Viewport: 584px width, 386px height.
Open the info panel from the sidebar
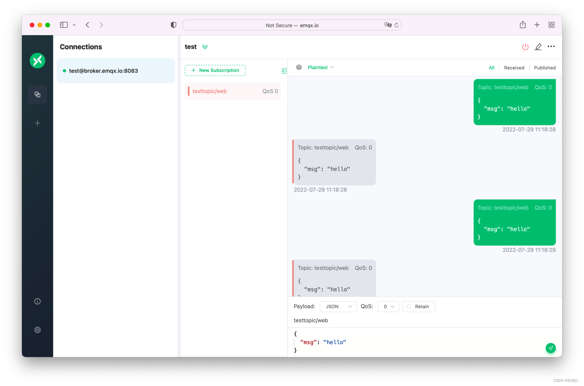tap(37, 301)
